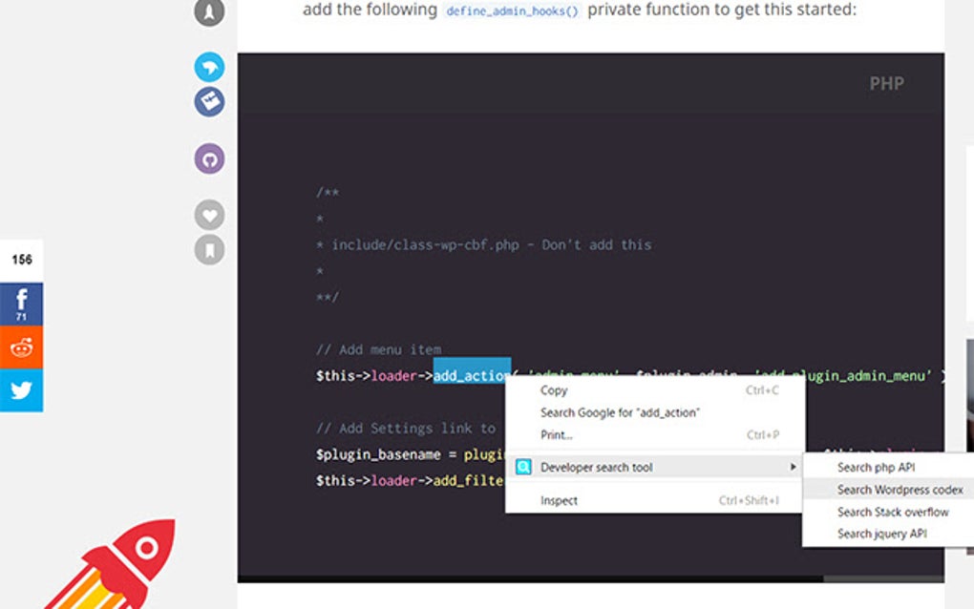
Task: Open the GitHub profile icon in the sidebar
Action: pyautogui.click(x=209, y=158)
